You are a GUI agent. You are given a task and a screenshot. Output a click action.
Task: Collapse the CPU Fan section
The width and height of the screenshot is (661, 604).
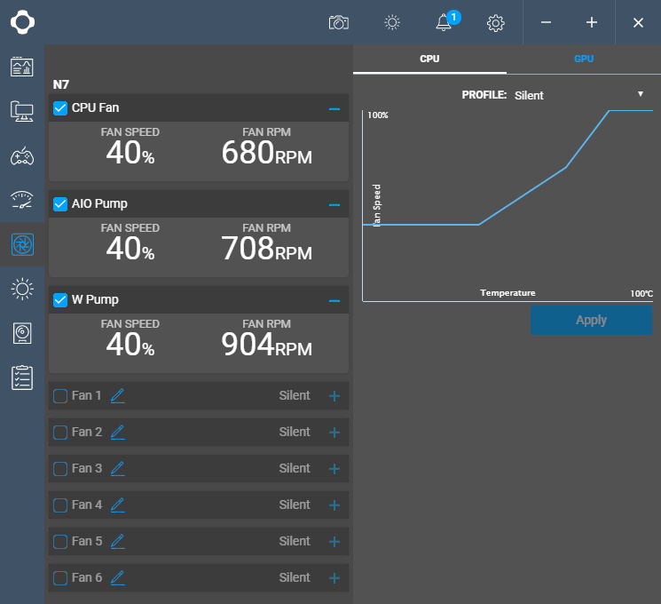point(334,108)
